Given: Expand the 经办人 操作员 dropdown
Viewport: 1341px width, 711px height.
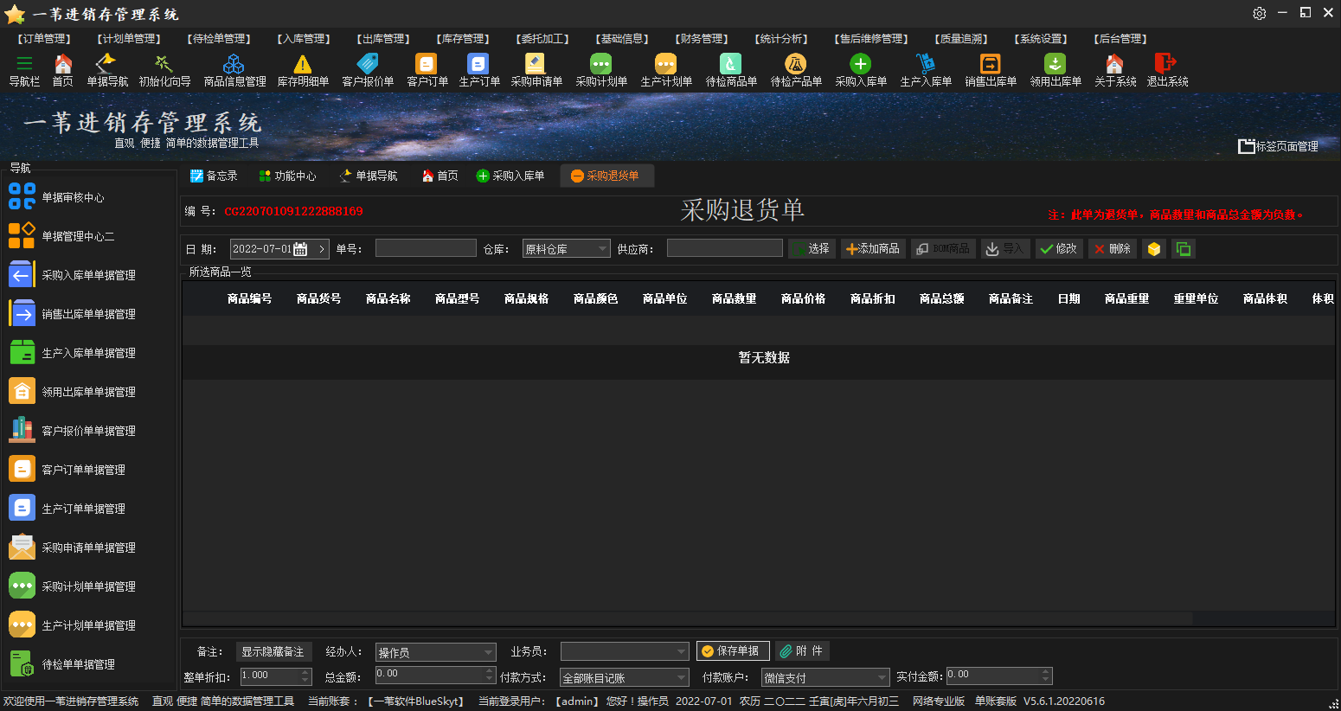Looking at the screenshot, I should click(489, 652).
